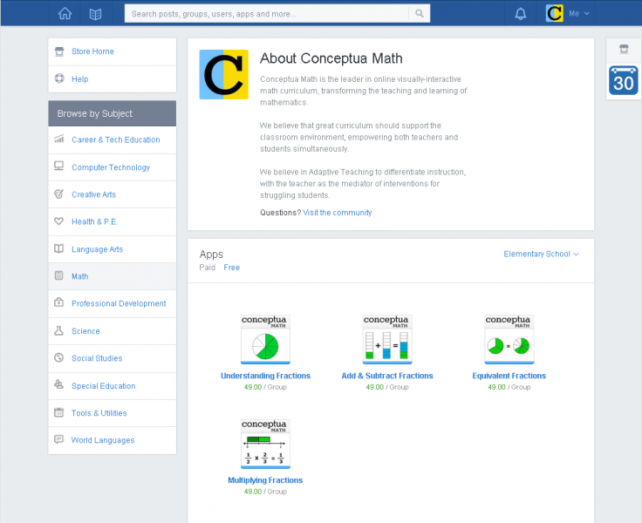Click the Creative Arts palette icon
The width and height of the screenshot is (642, 523).
[59, 194]
